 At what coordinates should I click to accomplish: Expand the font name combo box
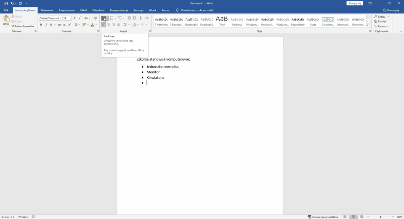tap(61, 18)
